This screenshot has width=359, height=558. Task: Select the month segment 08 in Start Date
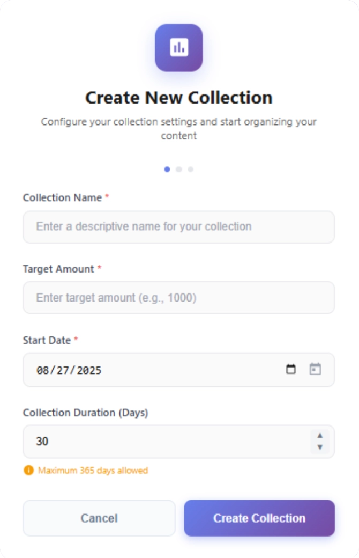coord(42,370)
